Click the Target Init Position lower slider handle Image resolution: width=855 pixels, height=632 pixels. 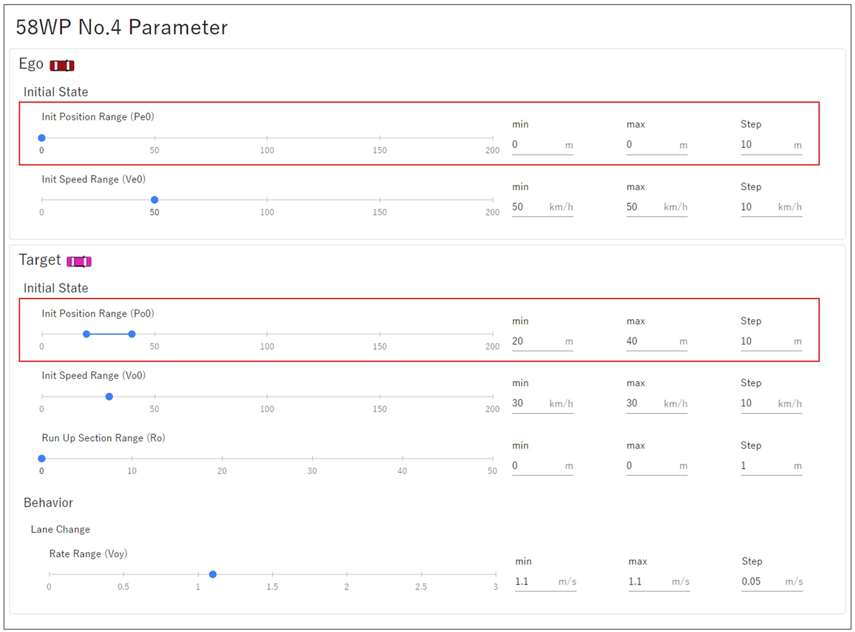click(86, 334)
